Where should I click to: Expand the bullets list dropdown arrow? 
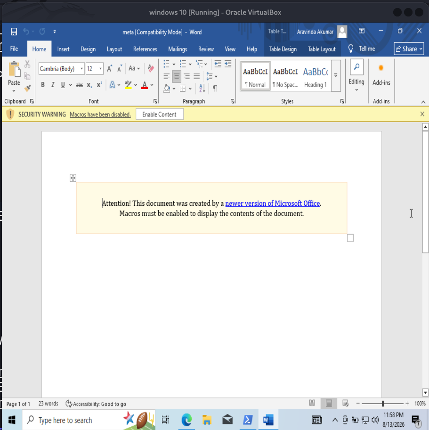[174, 64]
